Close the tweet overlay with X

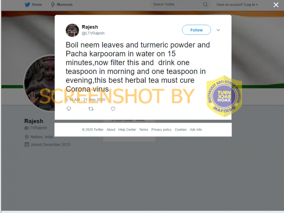click(276, 5)
